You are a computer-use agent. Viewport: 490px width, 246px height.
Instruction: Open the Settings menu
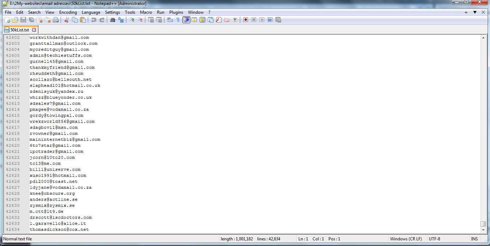coord(113,12)
